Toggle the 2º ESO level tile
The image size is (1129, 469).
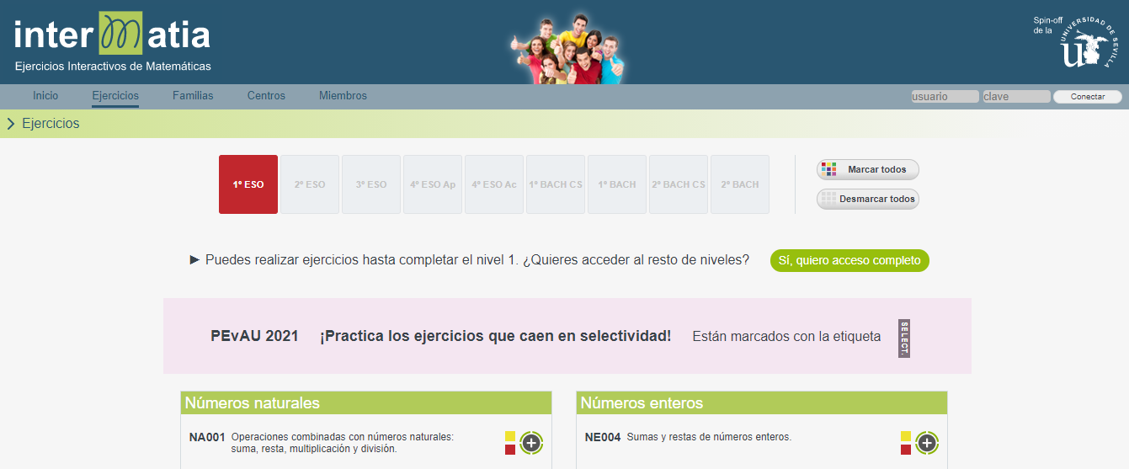310,184
